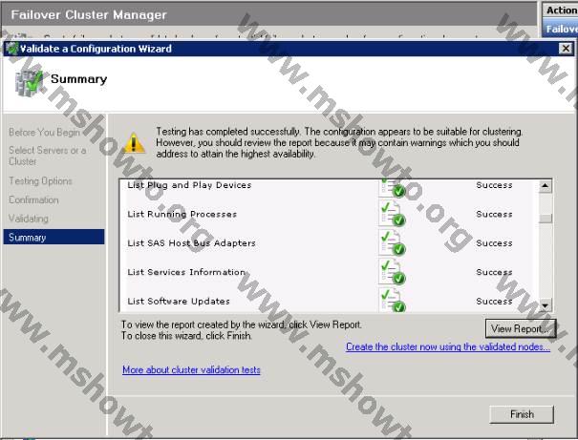This screenshot has height=440, width=578.
Task: Click Success status of List SAS Host Bus Adapters
Action: [494, 243]
